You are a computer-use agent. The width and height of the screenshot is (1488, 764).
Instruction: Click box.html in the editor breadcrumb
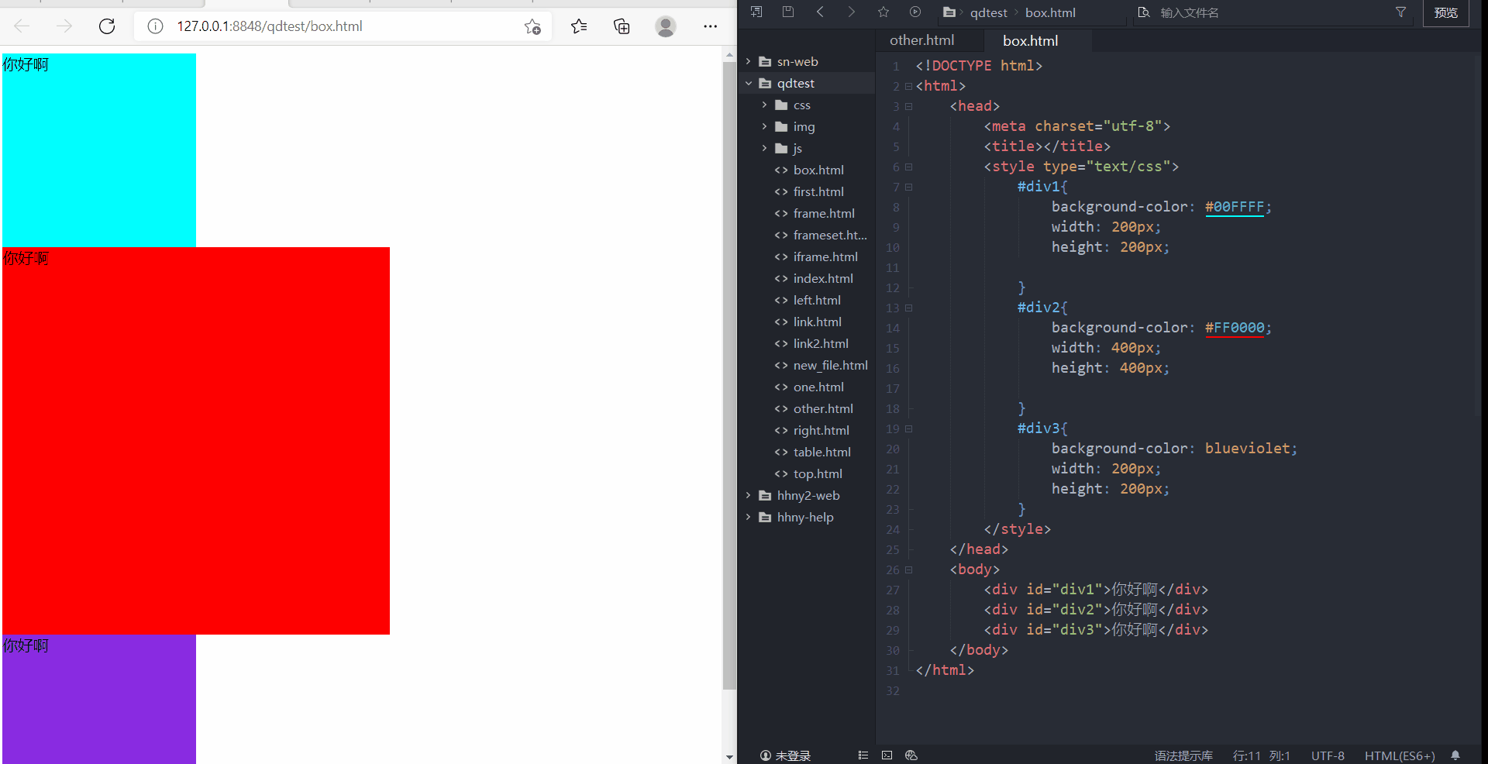1050,12
